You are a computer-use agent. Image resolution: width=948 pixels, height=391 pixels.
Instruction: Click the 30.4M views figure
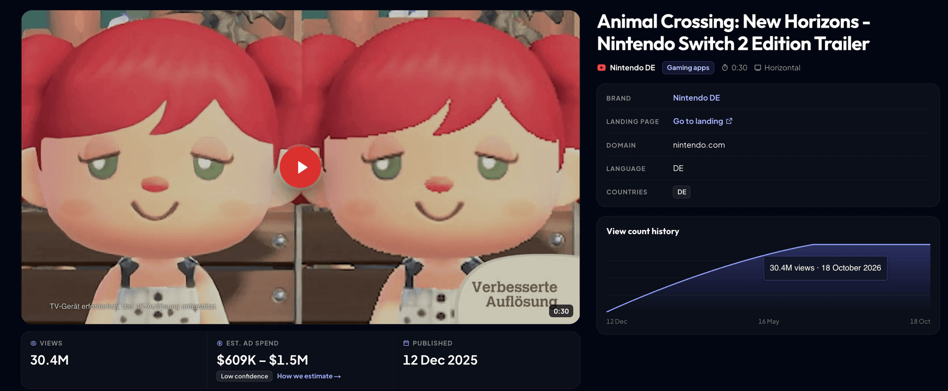[x=49, y=360]
